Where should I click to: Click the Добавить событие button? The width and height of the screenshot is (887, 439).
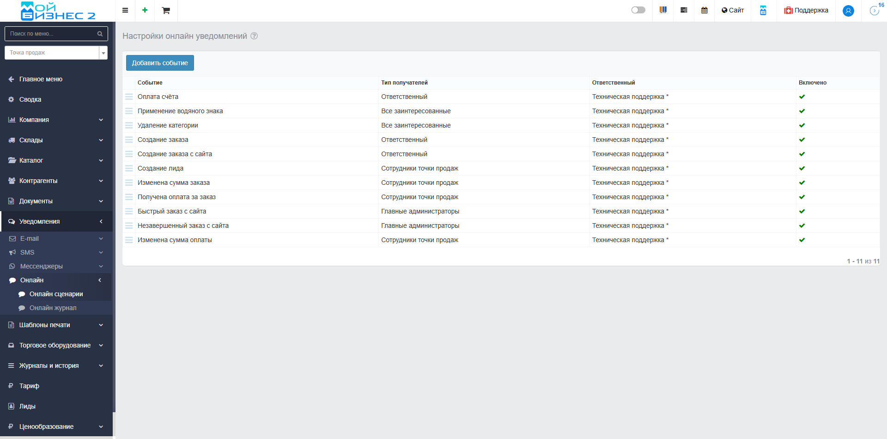coord(160,63)
